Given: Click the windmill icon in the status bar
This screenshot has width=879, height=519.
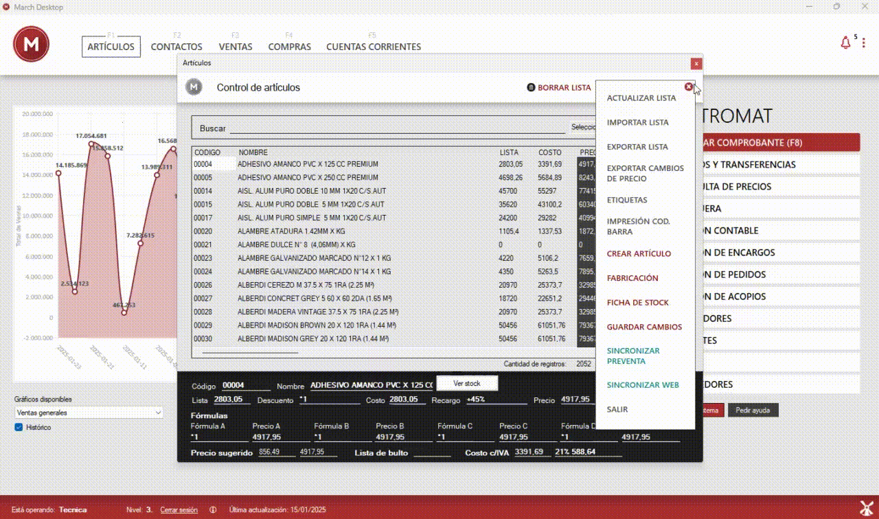Looking at the screenshot, I should click(x=866, y=509).
